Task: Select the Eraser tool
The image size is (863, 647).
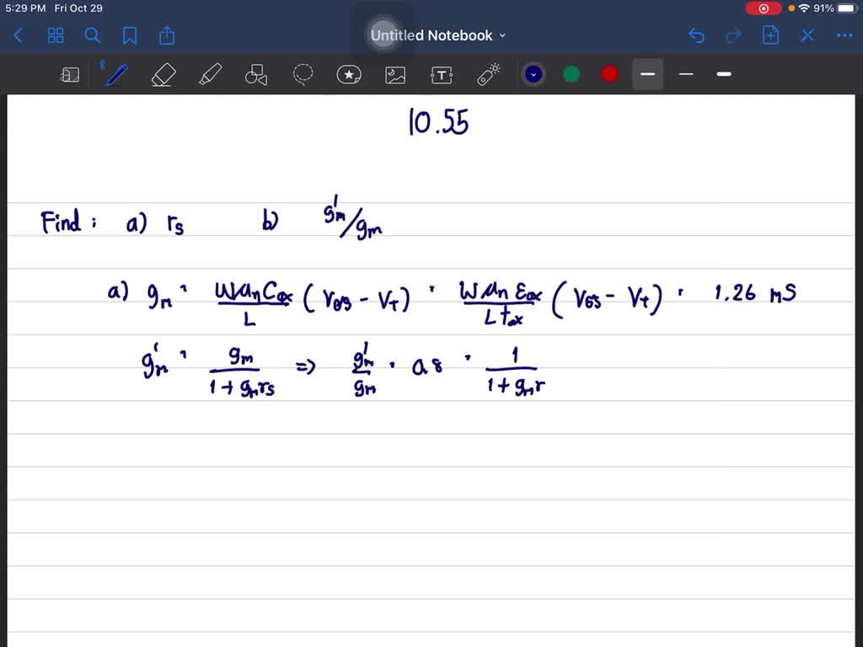Action: coord(163,74)
